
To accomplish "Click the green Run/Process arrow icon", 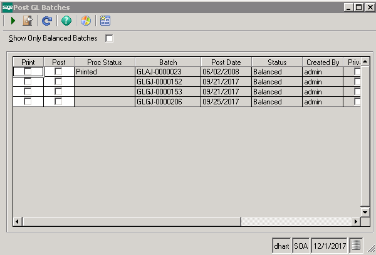I will [x=12, y=21].
